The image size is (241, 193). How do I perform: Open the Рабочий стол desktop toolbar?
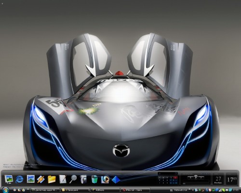coord(181,190)
